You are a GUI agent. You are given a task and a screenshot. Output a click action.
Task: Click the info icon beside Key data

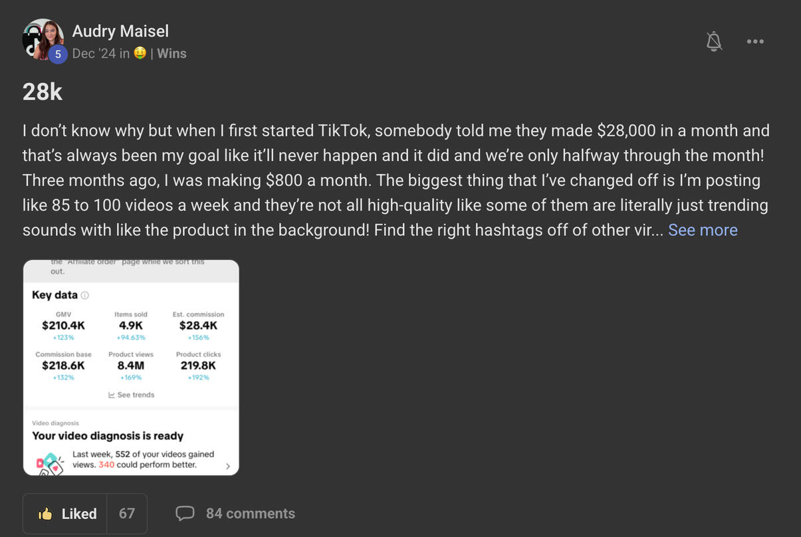pos(85,295)
